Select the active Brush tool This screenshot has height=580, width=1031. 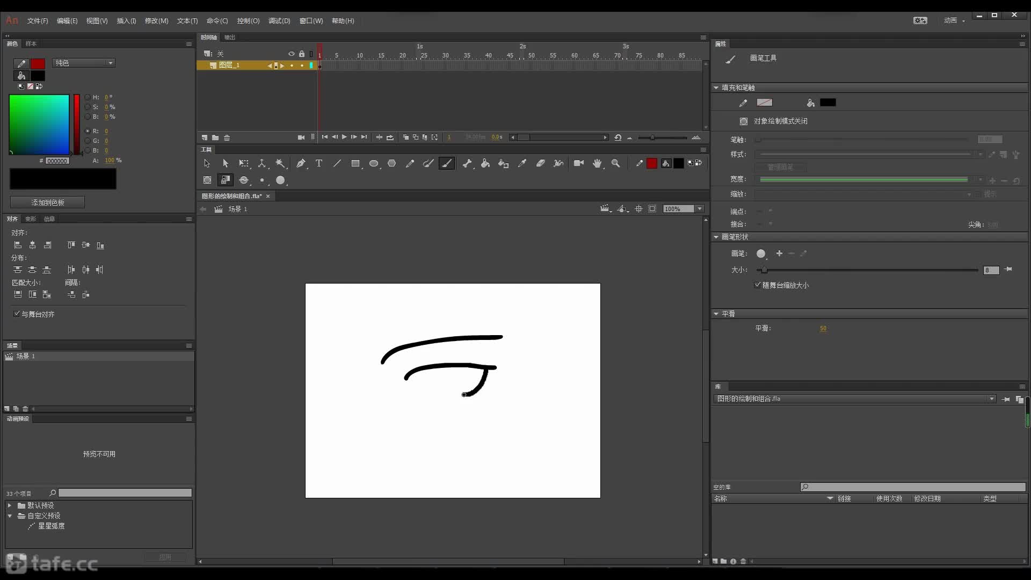[447, 163]
